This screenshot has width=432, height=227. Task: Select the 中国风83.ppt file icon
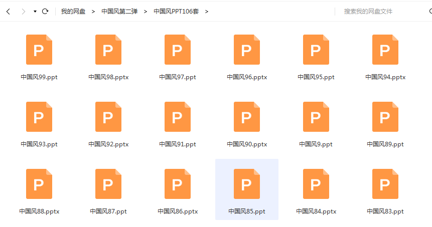tap(385, 184)
